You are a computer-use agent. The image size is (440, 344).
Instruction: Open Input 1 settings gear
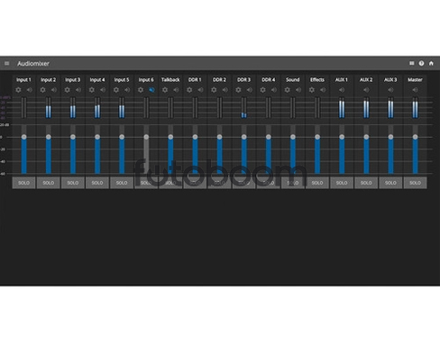18,90
